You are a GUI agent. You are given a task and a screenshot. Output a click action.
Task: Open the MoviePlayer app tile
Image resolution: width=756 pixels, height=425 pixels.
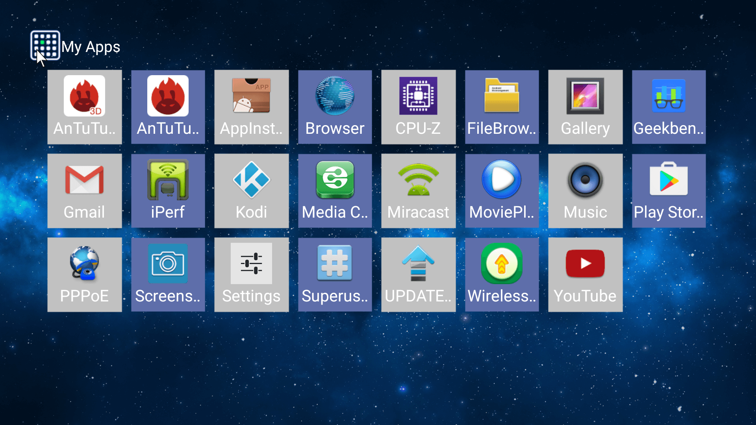(502, 191)
